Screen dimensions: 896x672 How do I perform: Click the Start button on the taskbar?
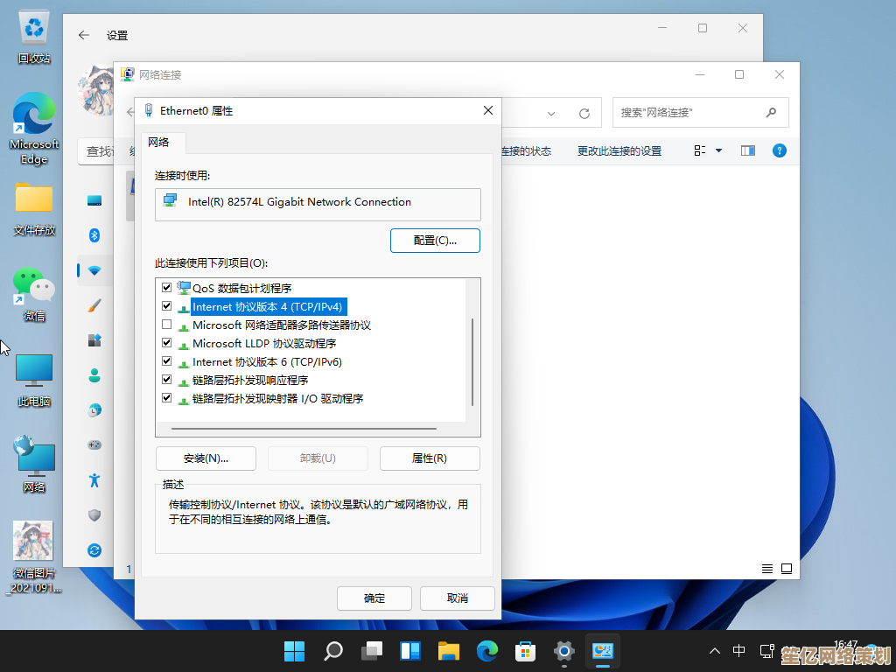(x=294, y=651)
